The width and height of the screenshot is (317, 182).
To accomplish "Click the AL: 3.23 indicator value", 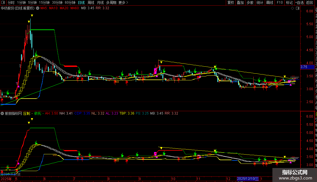I will (112, 113).
